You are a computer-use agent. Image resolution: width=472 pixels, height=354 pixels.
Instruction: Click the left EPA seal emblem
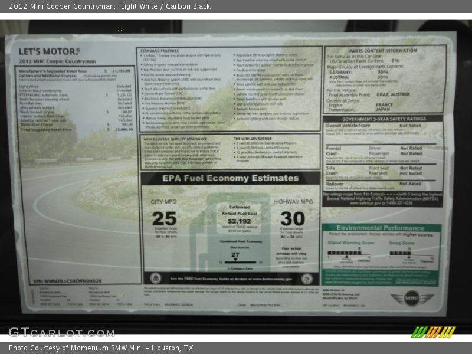[155, 278]
